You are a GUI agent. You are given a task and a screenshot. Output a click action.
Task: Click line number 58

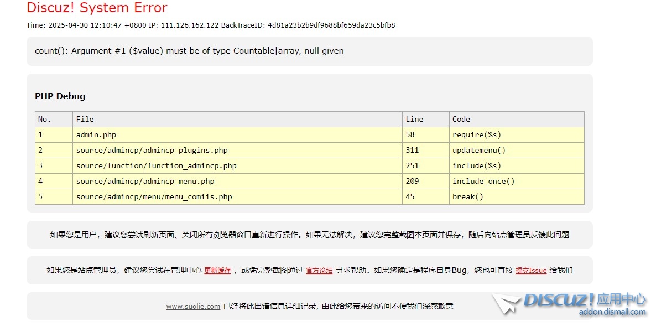click(x=426, y=134)
